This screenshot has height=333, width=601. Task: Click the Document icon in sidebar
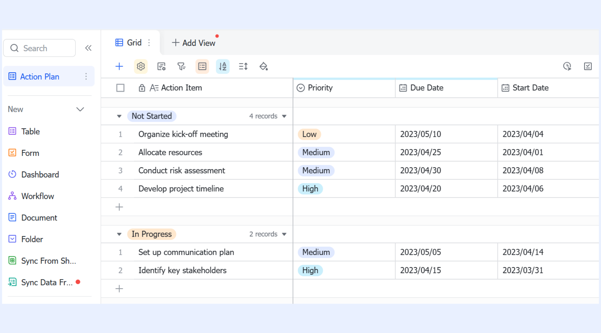point(12,217)
